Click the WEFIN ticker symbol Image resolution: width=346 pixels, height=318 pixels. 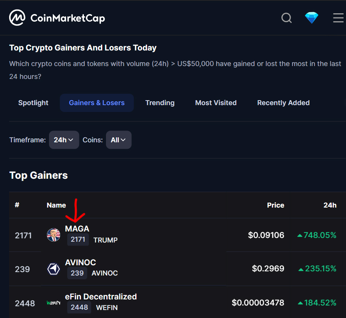[x=107, y=308]
